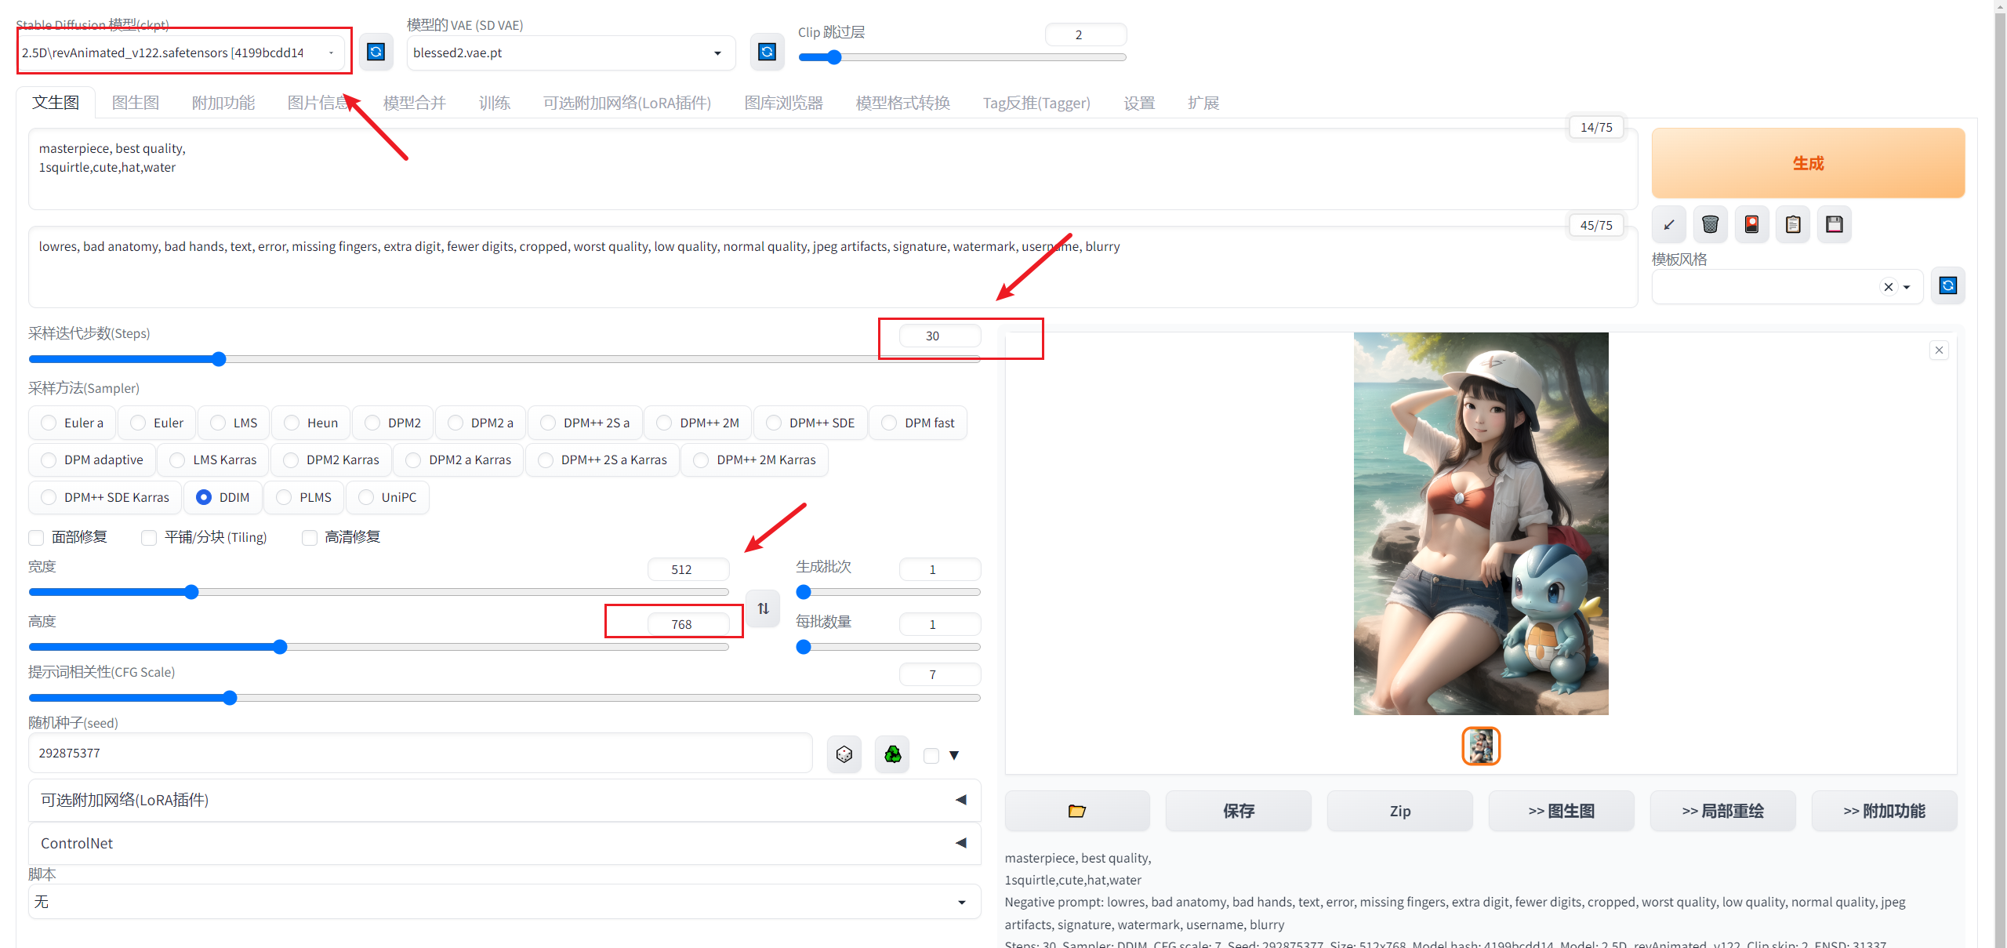Open the 模板风格 template style dropdown
Image resolution: width=2007 pixels, height=948 pixels.
point(1787,287)
